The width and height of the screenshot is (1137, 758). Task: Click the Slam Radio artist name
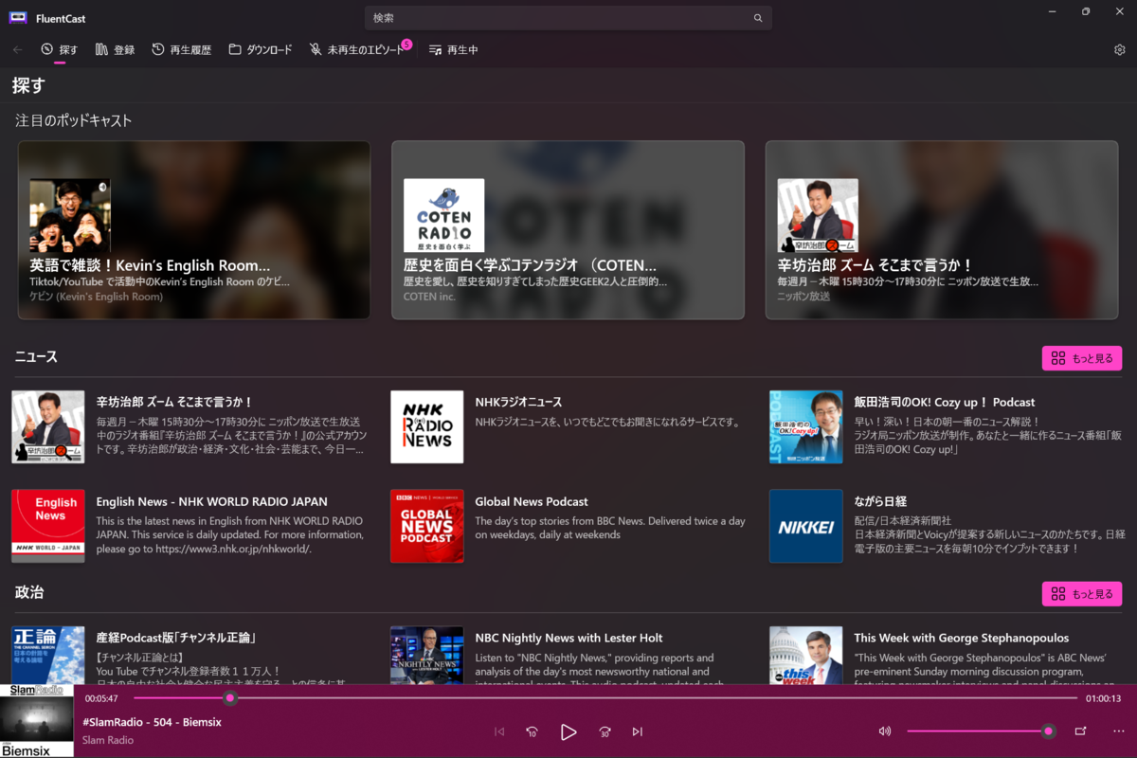108,740
